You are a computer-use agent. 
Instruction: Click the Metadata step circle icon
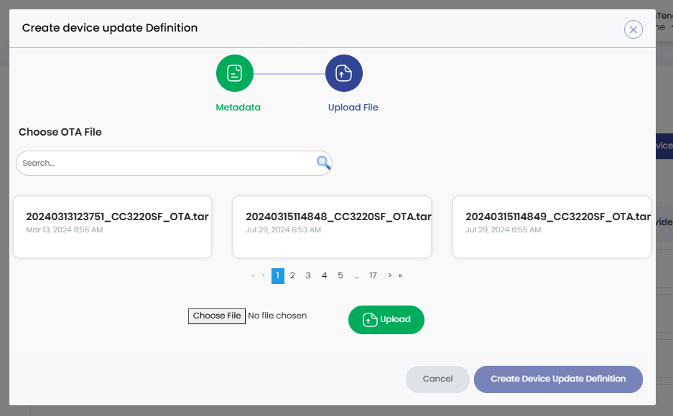pos(235,73)
